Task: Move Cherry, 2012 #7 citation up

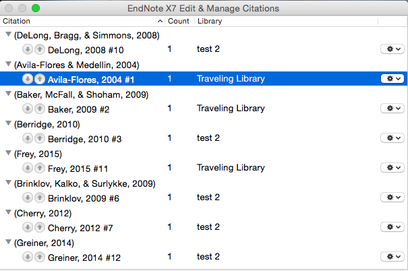Action: click(39, 228)
